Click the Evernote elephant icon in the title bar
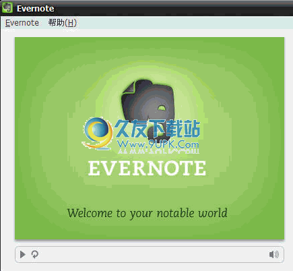The width and height of the screenshot is (293, 271). pos(7,7)
